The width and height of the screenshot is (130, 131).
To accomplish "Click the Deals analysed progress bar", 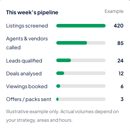I will point(81,73).
